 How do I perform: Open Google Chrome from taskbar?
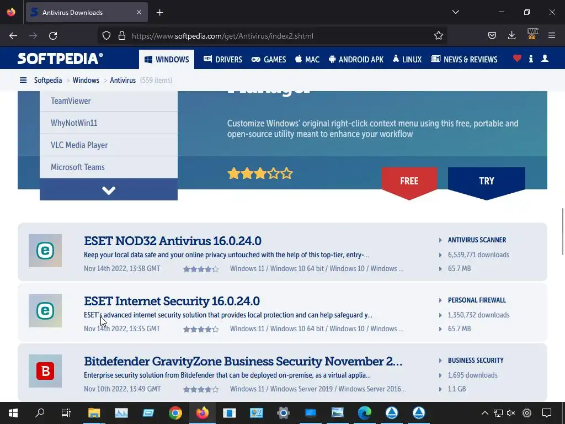[x=175, y=413]
